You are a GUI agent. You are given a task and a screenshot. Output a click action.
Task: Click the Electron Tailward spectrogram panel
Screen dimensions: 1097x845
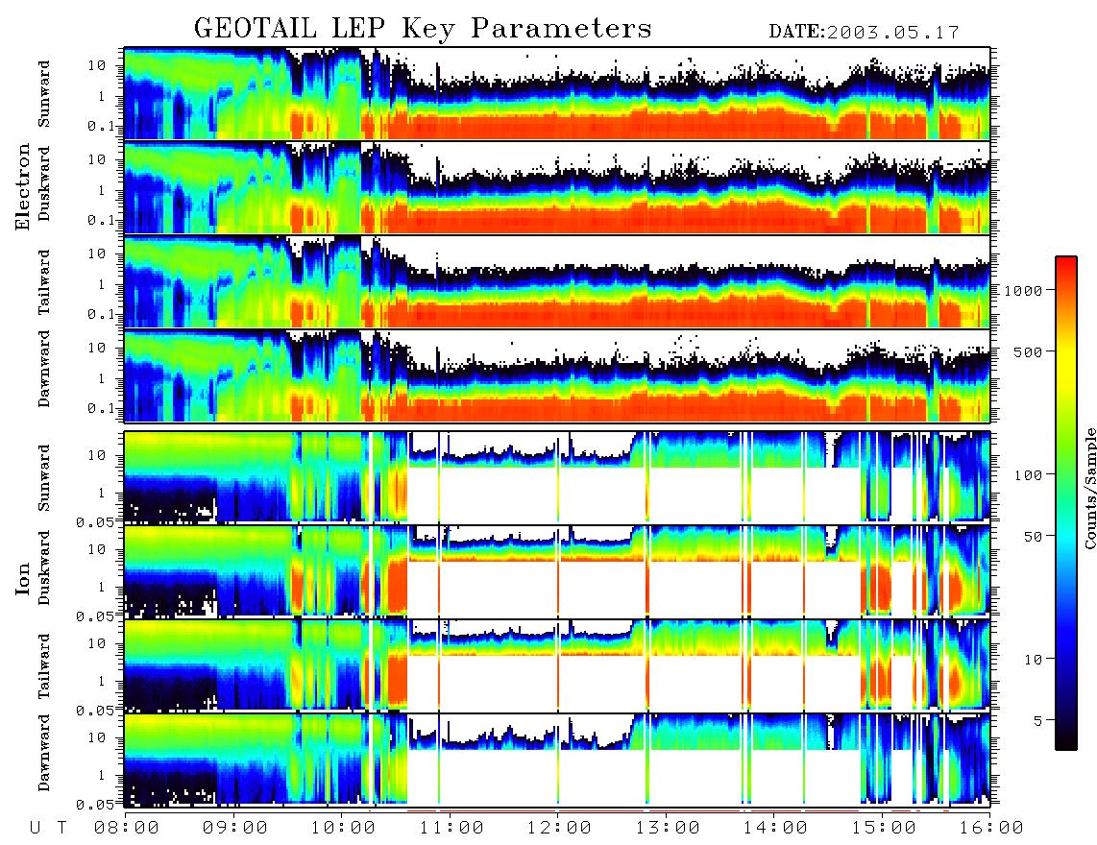[x=557, y=282]
